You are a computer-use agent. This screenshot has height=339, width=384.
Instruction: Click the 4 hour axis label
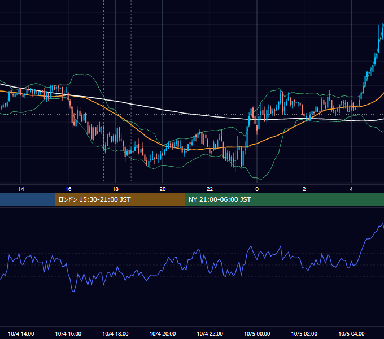tap(351, 189)
